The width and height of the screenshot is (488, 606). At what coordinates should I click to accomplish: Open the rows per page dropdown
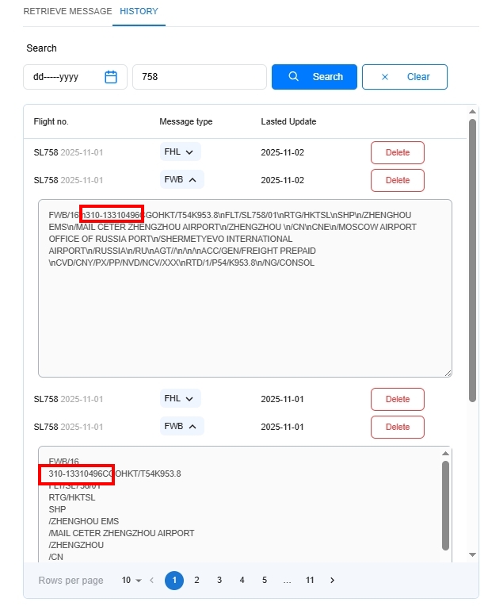[132, 581]
